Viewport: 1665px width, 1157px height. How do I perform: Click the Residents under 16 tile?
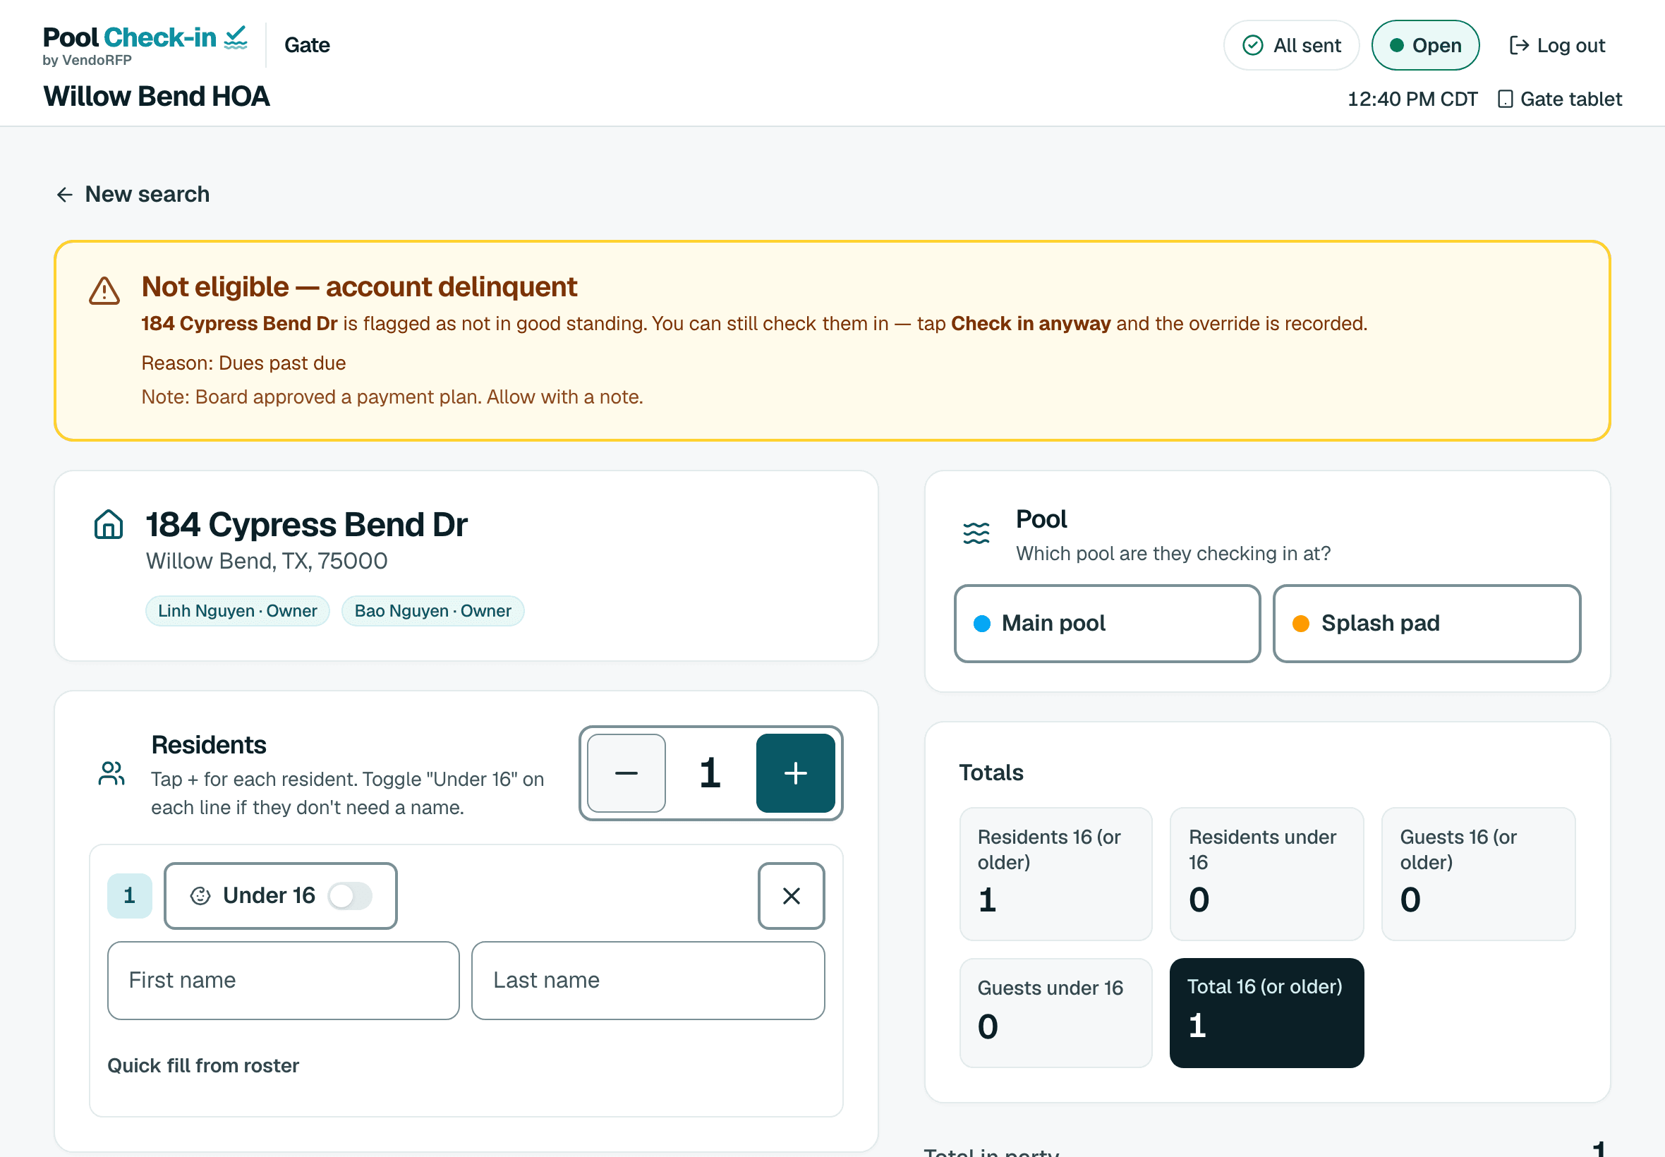(1266, 873)
